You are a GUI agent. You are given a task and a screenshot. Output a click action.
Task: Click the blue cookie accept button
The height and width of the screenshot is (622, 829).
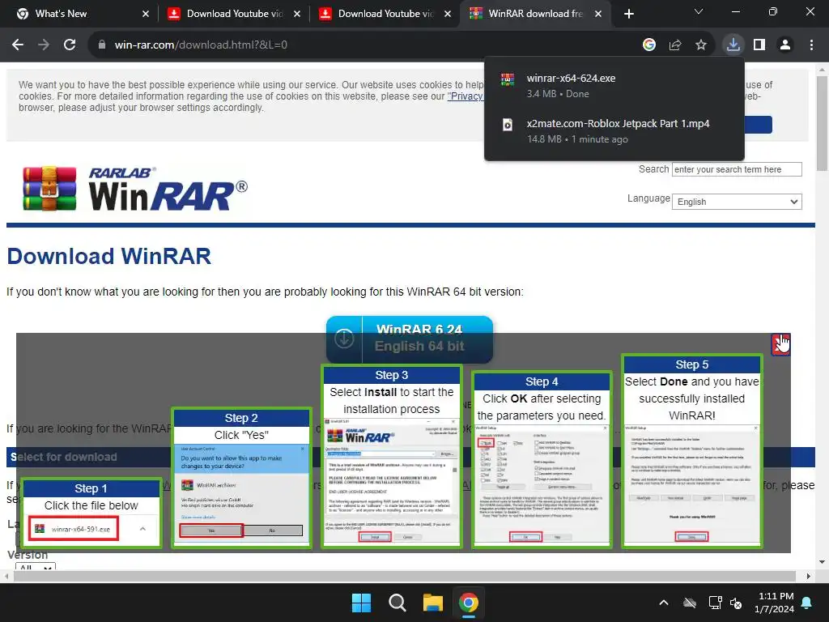point(758,125)
